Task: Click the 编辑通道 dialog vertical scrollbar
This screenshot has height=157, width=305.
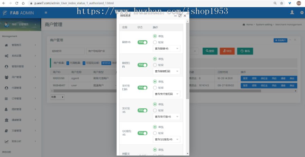Action: pos(187,61)
